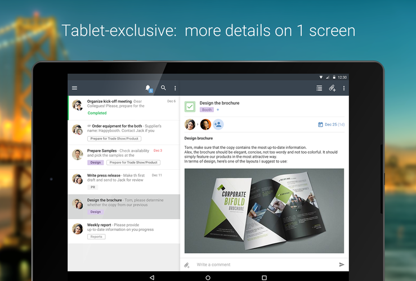Open the task author avatar
416x281 pixels.
coord(190,124)
